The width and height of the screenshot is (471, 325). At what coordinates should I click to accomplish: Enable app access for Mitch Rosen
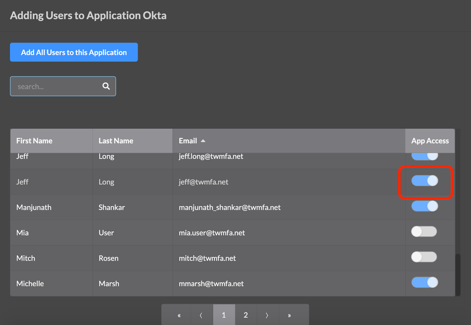pos(424,257)
